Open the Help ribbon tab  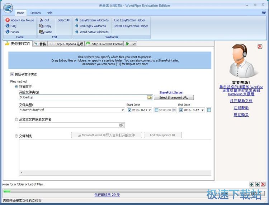(49, 13)
